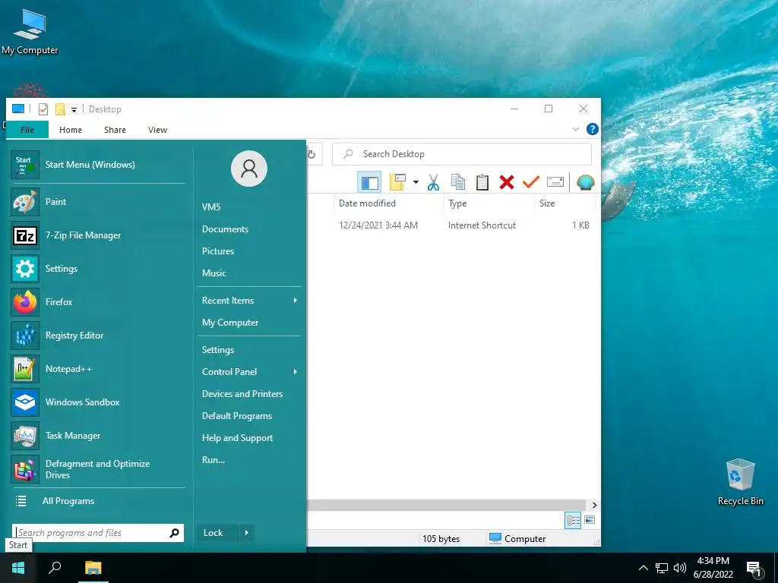This screenshot has width=778, height=583.
Task: Expand the folder options dropdown arrow
Action: (416, 182)
